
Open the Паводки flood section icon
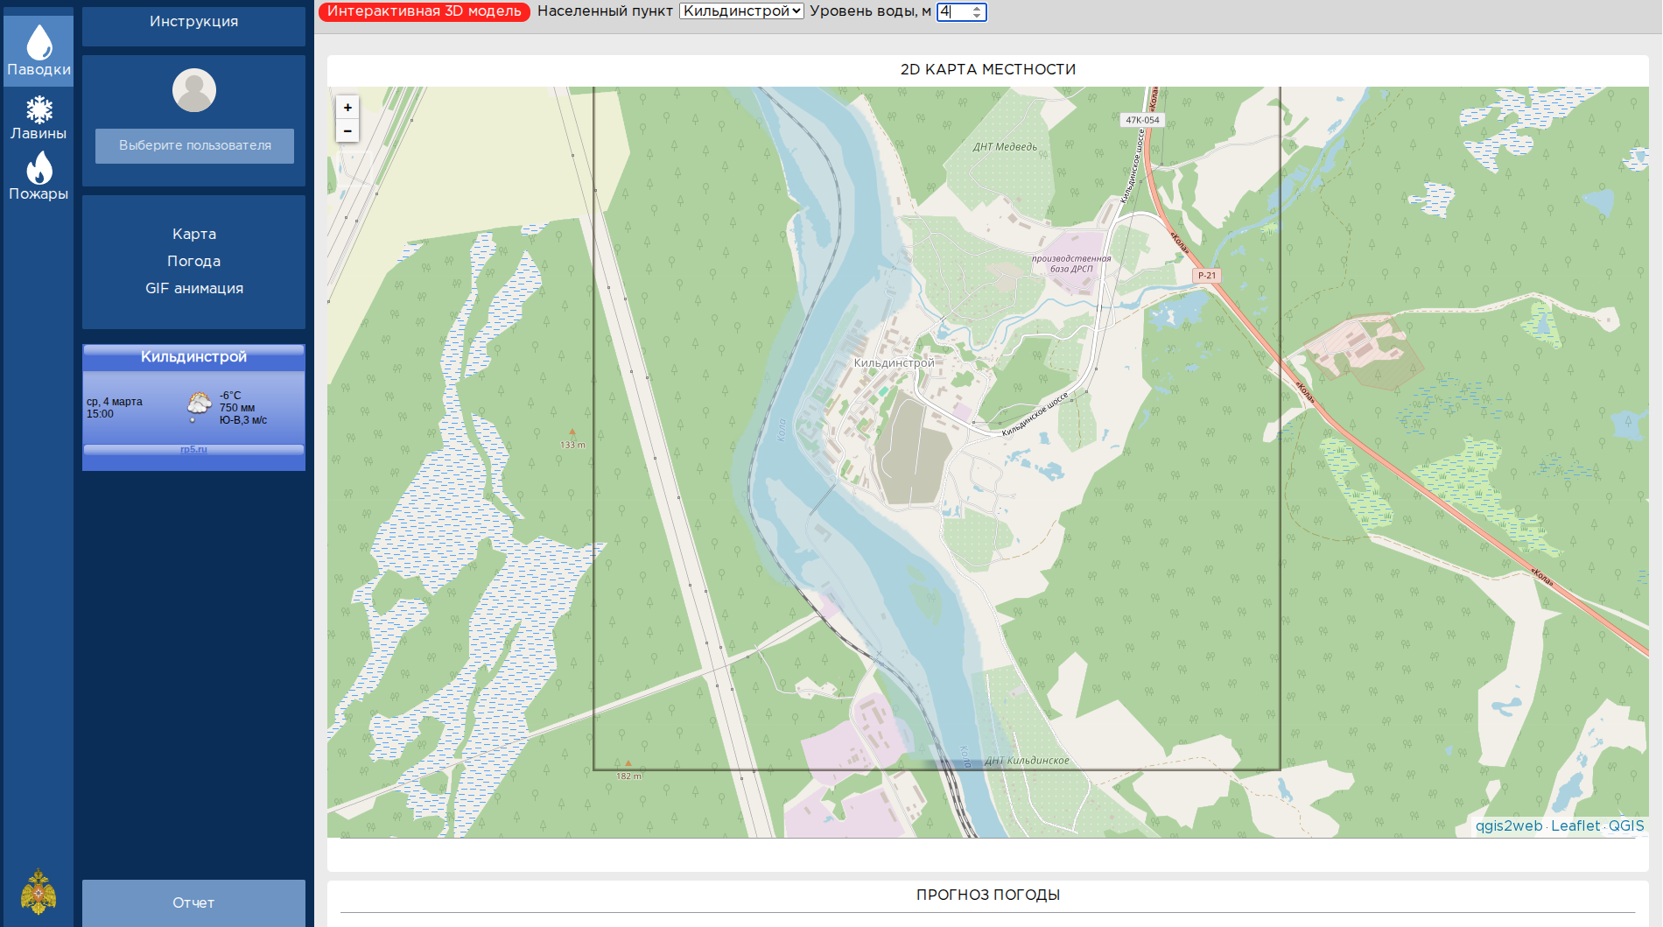click(39, 51)
